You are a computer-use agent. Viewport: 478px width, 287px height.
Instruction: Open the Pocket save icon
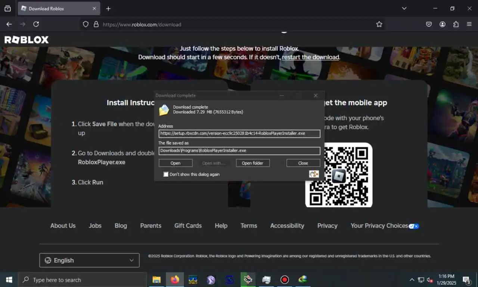429,24
